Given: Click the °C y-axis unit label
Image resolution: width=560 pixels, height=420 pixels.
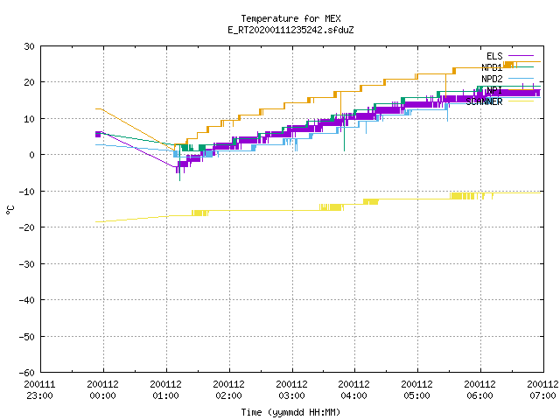Looking at the screenshot, I should [10, 210].
